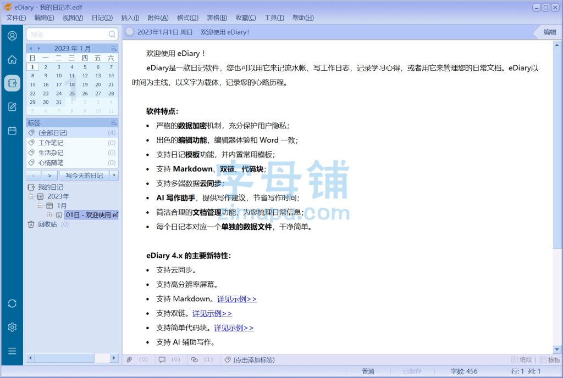This screenshot has width=563, height=378.
Task: Select the diary notebook icon in sidebar
Action: click(x=12, y=83)
